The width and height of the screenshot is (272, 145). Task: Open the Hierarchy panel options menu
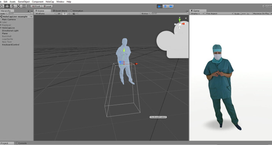(x=31, y=11)
